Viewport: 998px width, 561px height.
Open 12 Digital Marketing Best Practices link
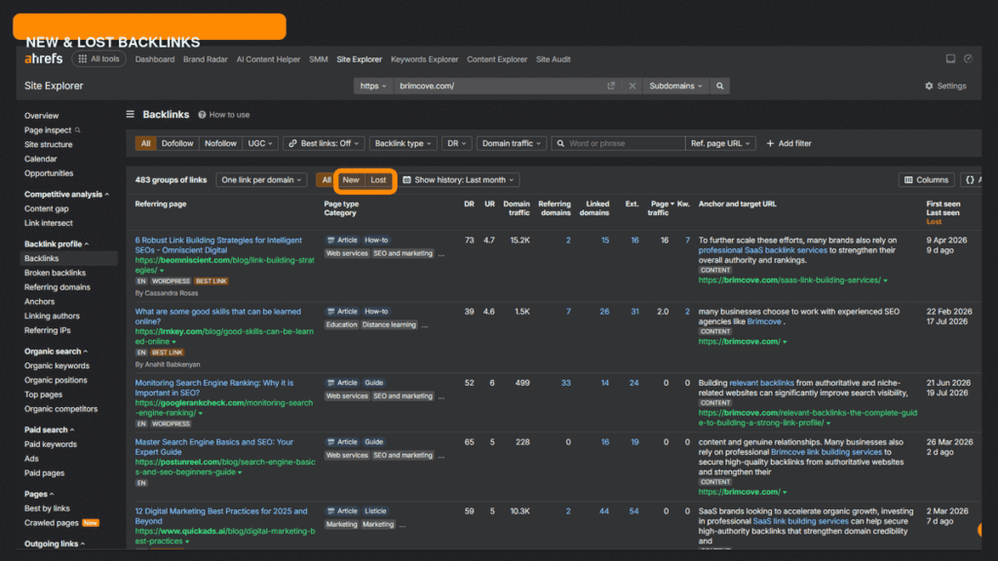[x=221, y=516]
